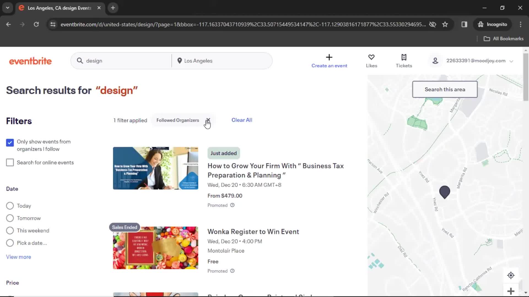Click the info icon beside Promoted on Business Tax event
Screen dimensions: 529x297
232,205
